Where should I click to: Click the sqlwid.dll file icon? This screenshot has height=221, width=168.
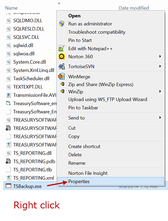(x=8, y=45)
